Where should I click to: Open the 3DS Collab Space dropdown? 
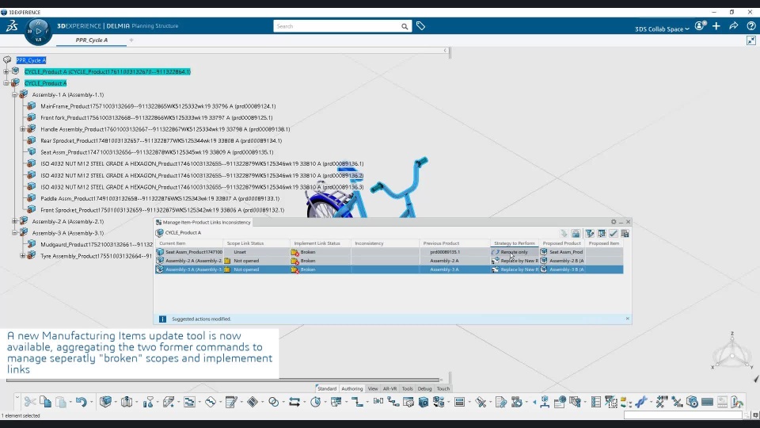point(662,29)
